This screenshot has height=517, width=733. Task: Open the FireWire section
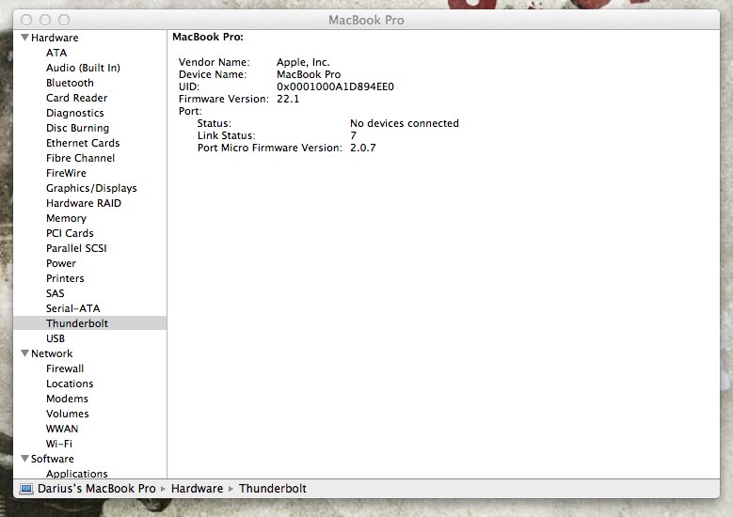pyautogui.click(x=66, y=173)
